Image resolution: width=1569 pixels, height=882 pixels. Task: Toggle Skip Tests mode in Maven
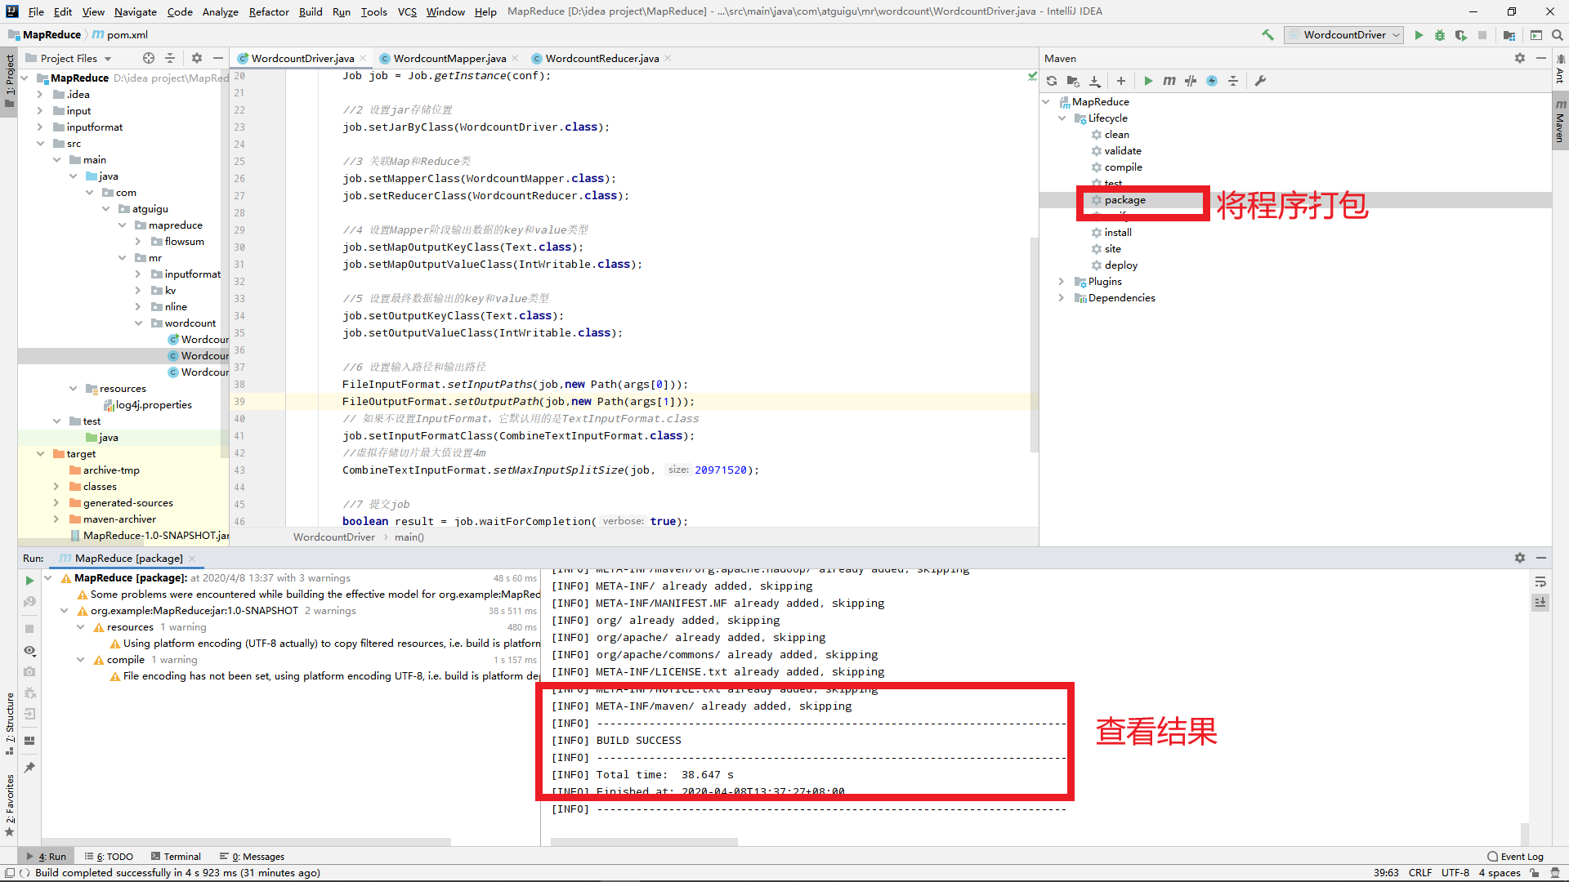click(x=1212, y=81)
